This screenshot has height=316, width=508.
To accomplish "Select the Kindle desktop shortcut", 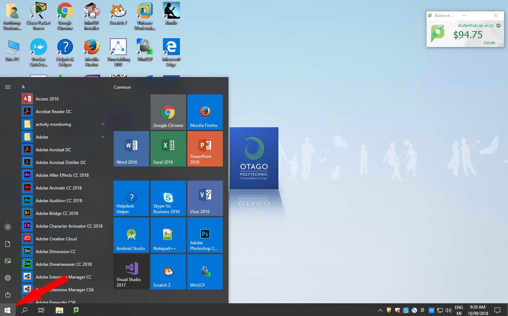I will pos(171,13).
